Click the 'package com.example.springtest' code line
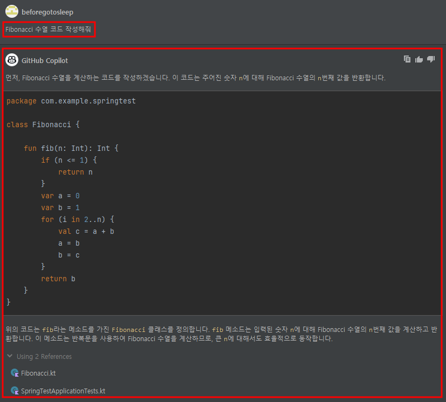This screenshot has height=402, width=446. click(71, 101)
